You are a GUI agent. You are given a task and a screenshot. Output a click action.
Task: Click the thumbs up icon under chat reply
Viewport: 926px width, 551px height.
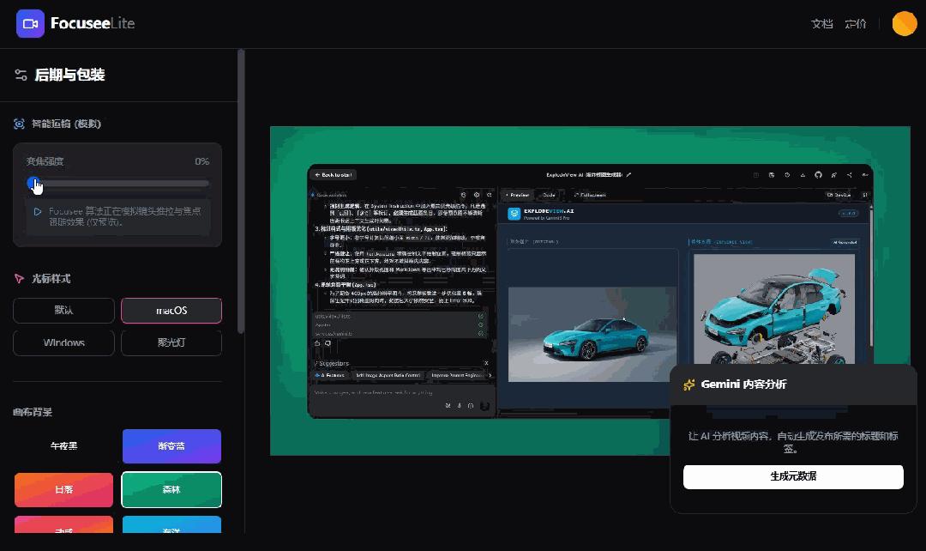click(x=317, y=343)
